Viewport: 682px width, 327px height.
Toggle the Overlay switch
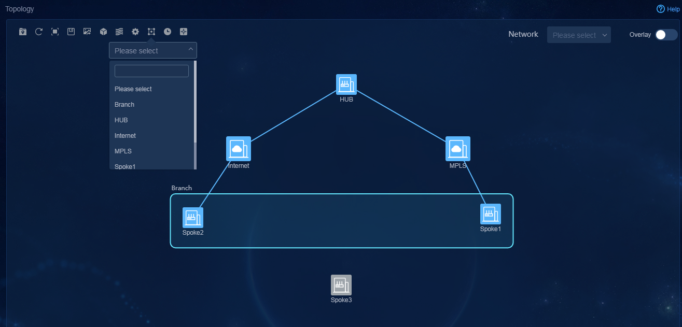[x=666, y=35]
